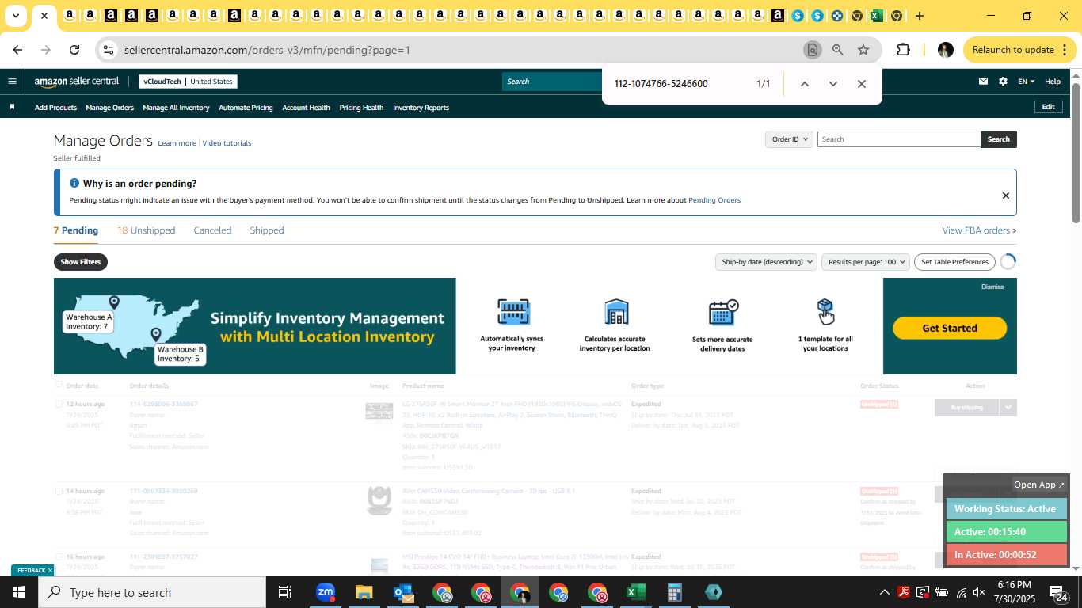Switch to the Shipped orders tab

[x=267, y=230]
